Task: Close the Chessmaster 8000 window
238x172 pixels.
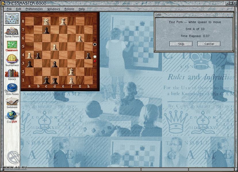Action: click(235, 3)
